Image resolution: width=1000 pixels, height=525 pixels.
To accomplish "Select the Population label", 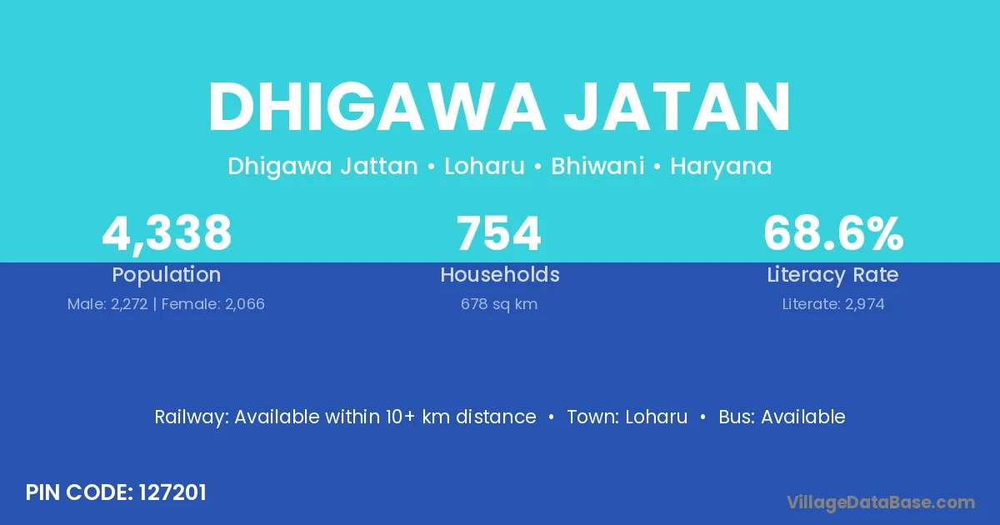I will click(x=167, y=275).
